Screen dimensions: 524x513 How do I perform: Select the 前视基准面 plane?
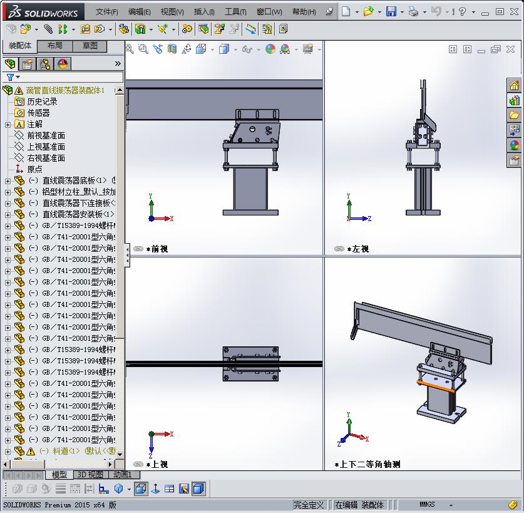click(x=46, y=136)
